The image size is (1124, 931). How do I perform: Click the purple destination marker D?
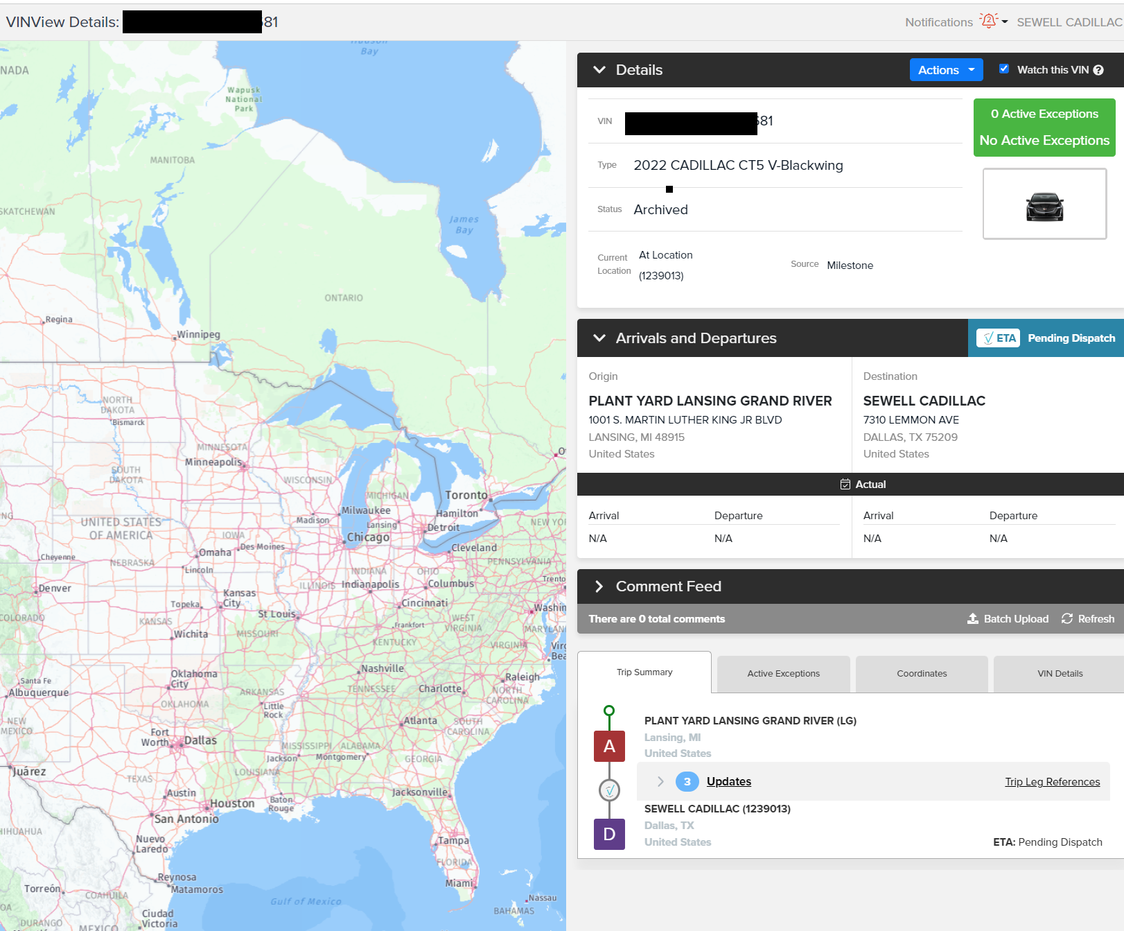click(x=609, y=834)
